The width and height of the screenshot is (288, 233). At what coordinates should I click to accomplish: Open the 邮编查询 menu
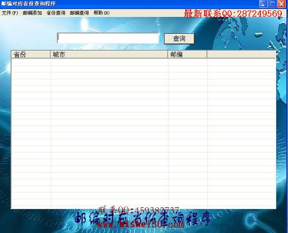coord(79,13)
